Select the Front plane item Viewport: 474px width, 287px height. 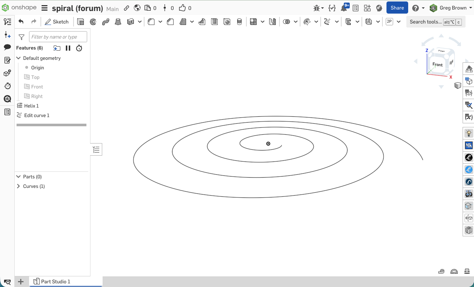tap(37, 87)
